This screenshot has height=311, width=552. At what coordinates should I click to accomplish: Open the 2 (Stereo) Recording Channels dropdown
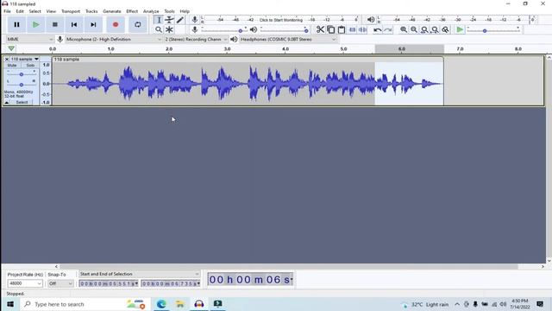click(x=196, y=39)
